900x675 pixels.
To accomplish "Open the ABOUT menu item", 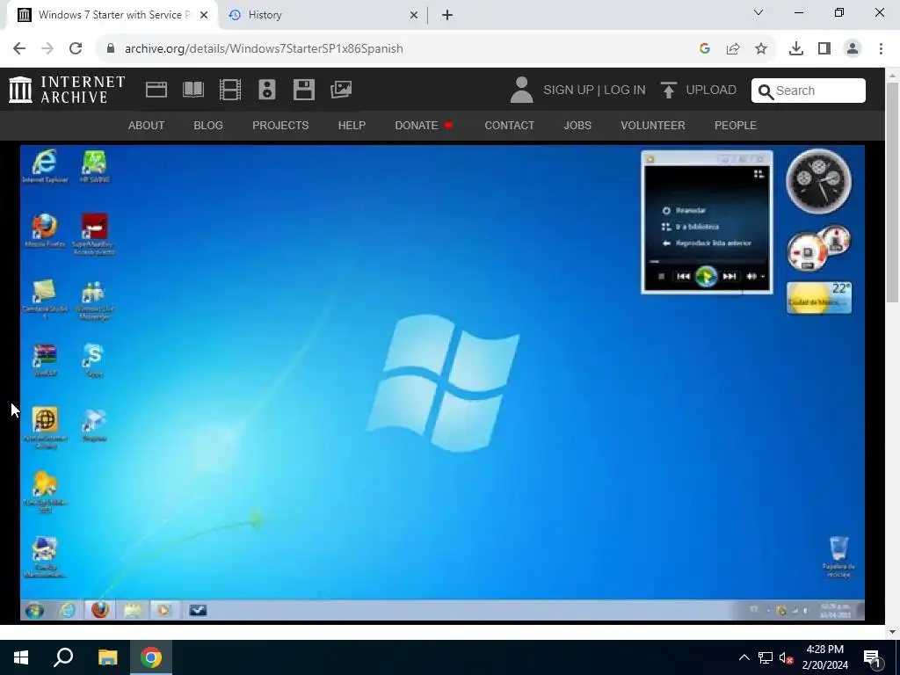I will click(x=147, y=125).
